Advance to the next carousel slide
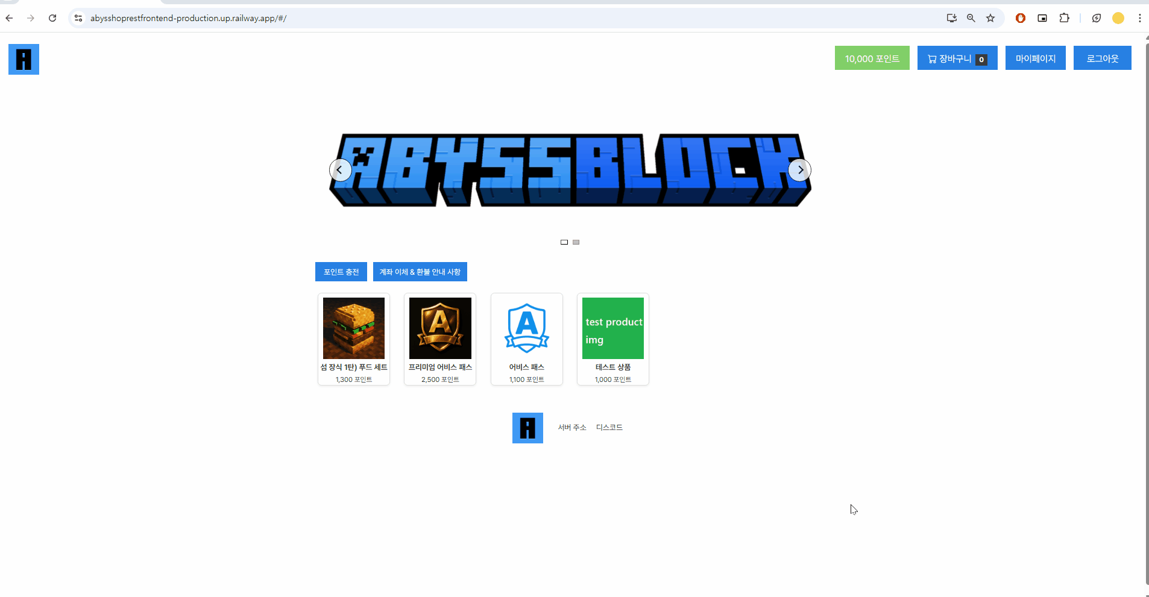Viewport: 1149px width, 597px height. 800,170
